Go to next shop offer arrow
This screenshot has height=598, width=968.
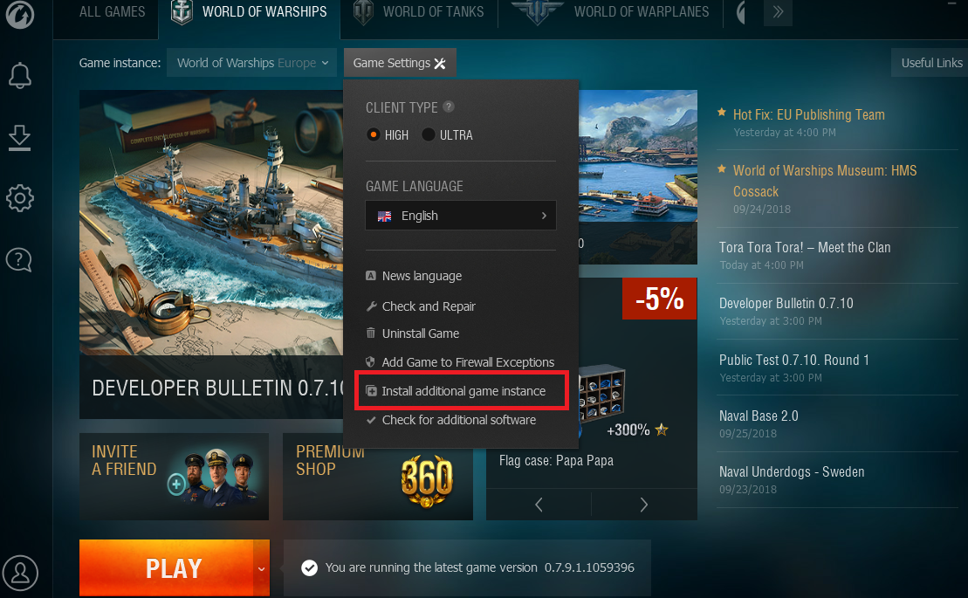(x=644, y=505)
